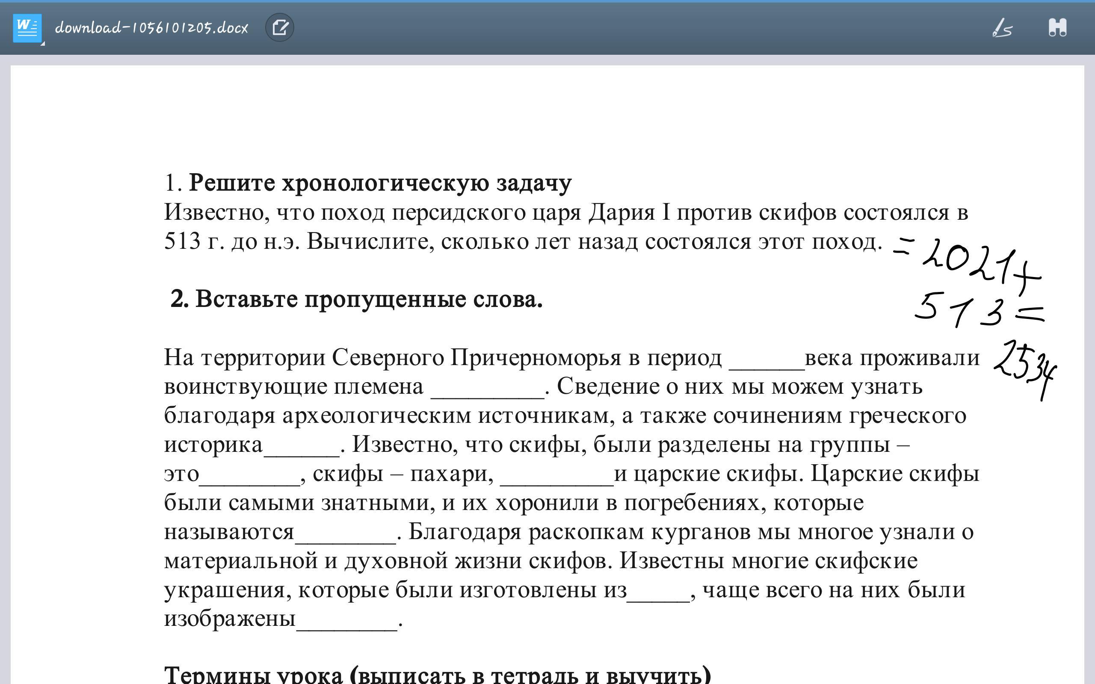The width and height of the screenshot is (1095, 684).
Task: Open the binoculars find tool
Action: coord(1057,28)
